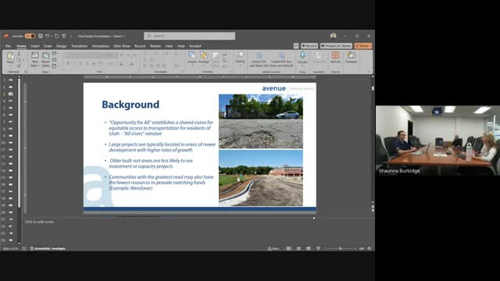
Task: Click the Background slide title text
Action: click(130, 105)
